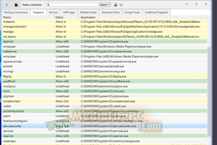
Task: Click the Undefined status of vdsldr
Action: click(x=62, y=106)
